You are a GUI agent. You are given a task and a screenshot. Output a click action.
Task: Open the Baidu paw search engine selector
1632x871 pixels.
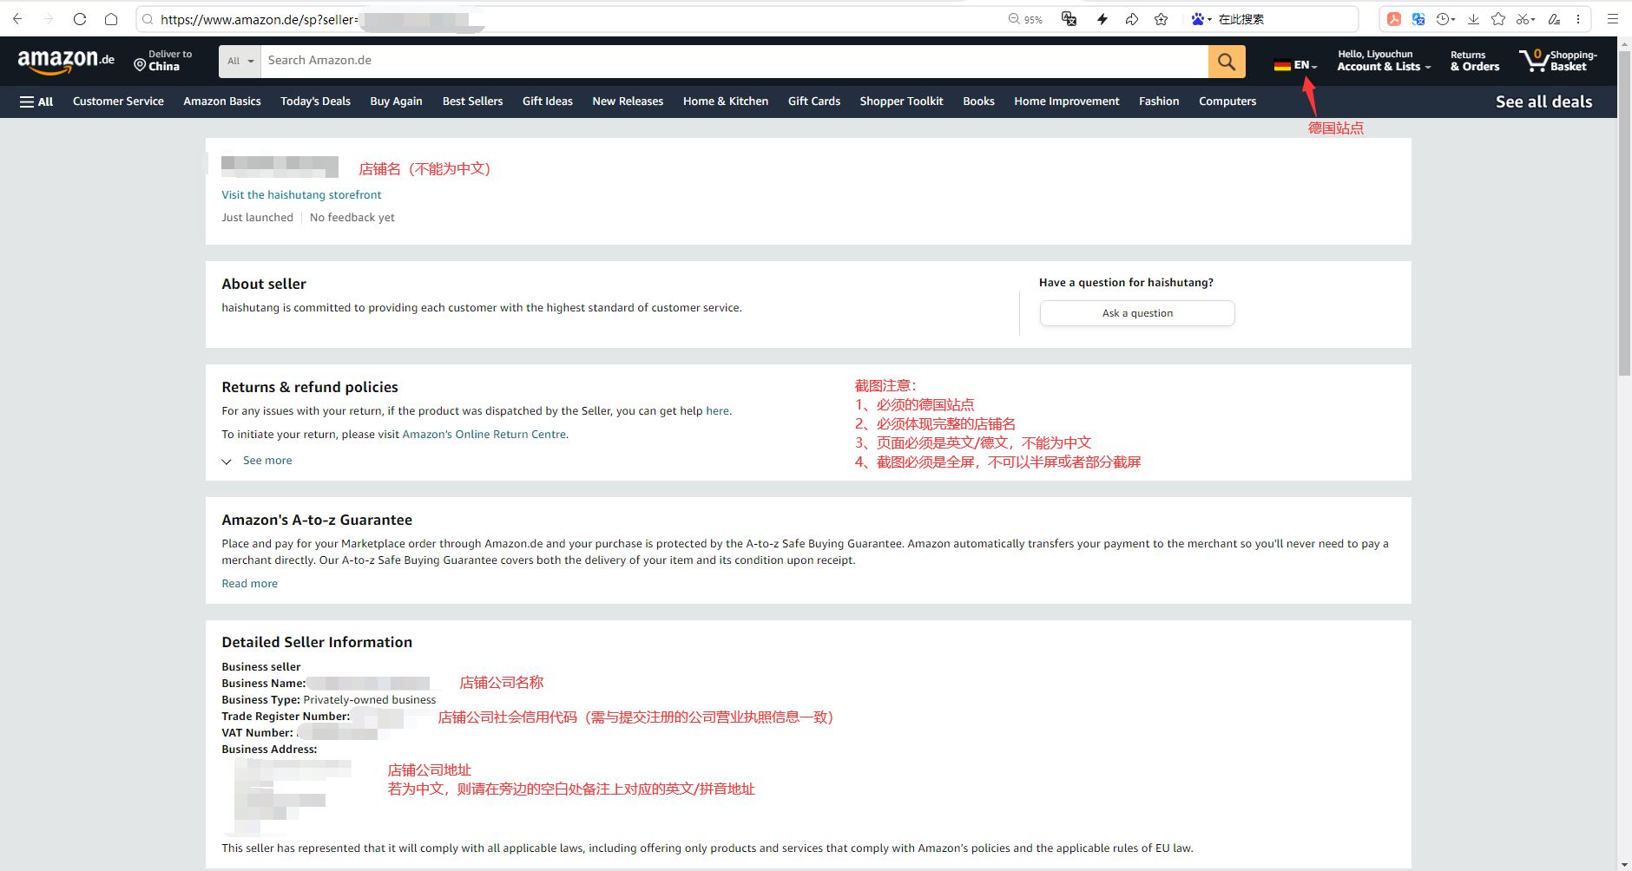[1201, 19]
